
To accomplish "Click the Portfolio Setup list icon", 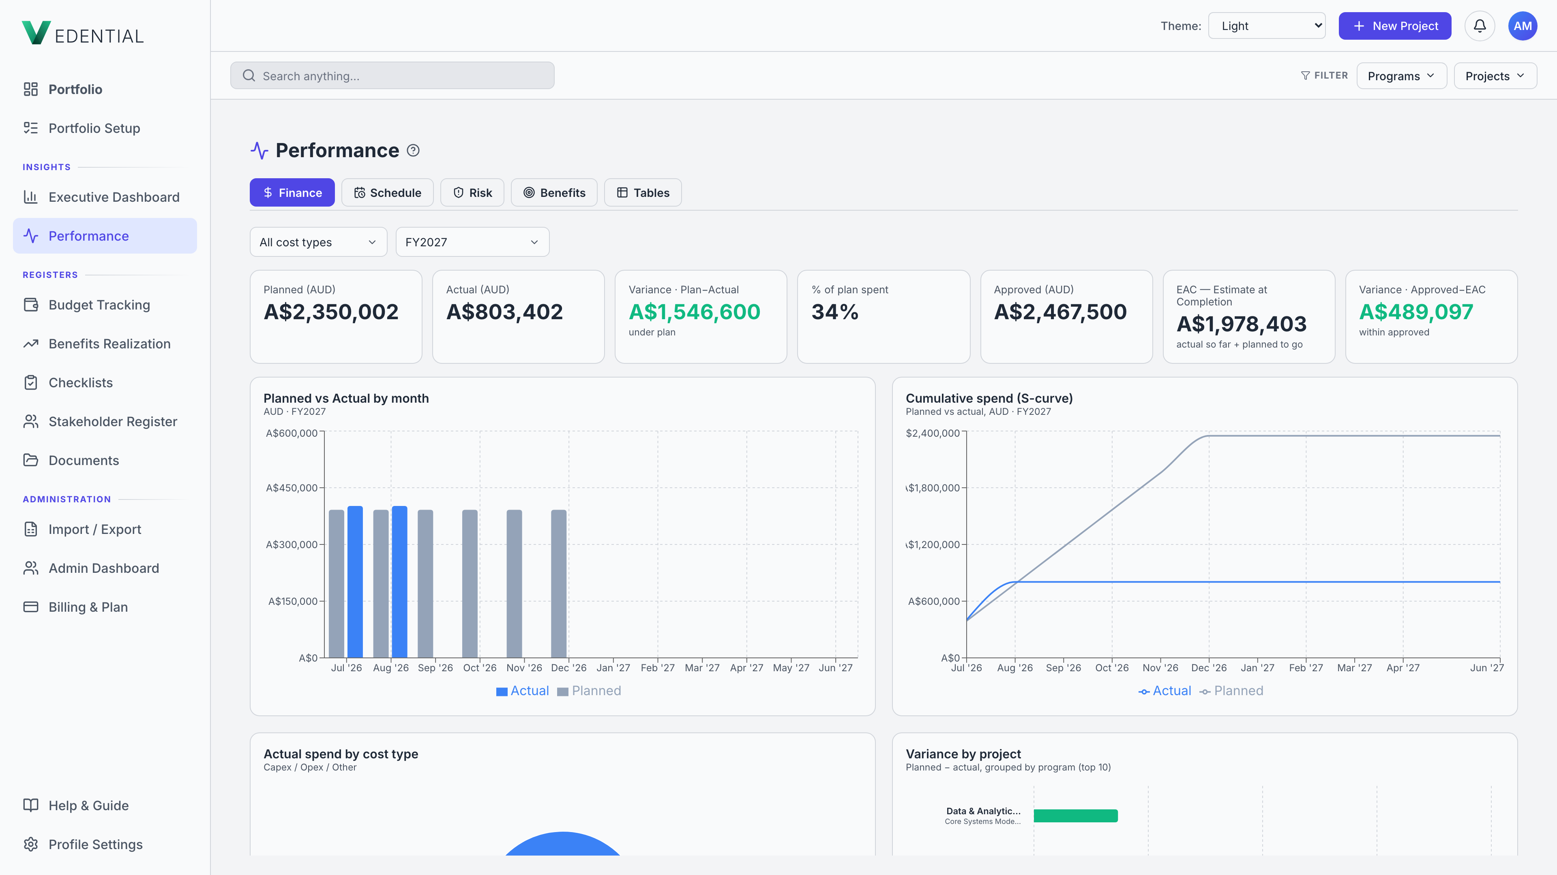I will (31, 128).
